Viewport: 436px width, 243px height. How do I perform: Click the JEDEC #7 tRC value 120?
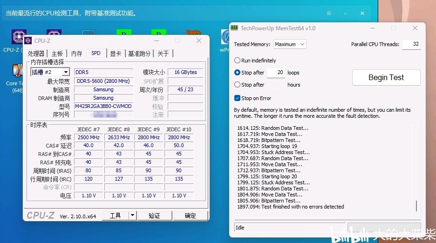(x=89, y=179)
